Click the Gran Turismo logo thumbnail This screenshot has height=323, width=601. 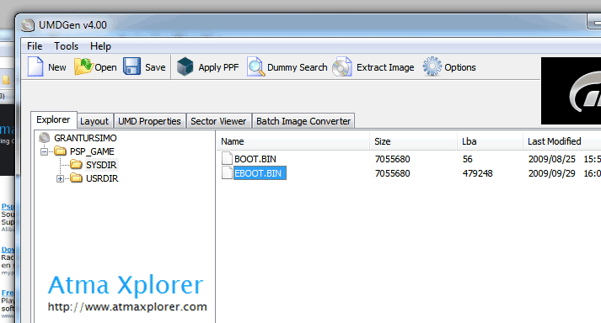571,91
